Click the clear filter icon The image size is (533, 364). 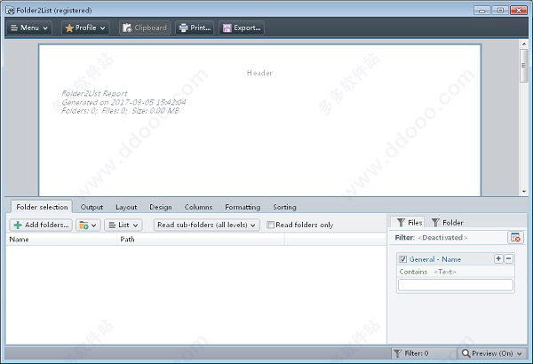click(515, 238)
